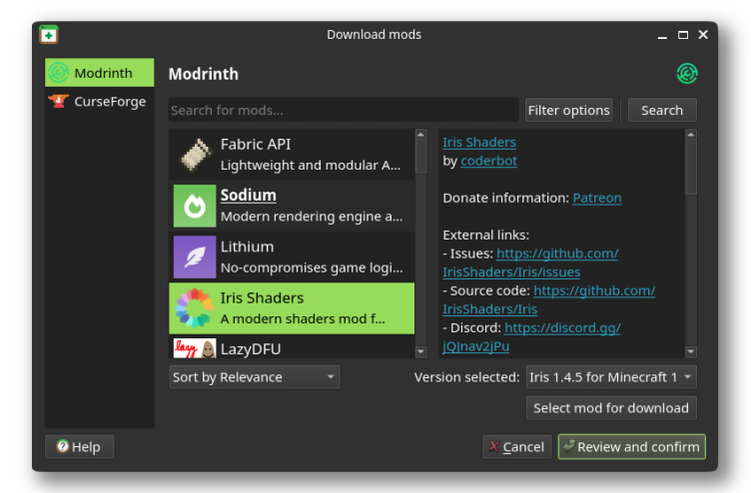The height and width of the screenshot is (493, 751).
Task: Click Review and confirm
Action: coord(631,446)
